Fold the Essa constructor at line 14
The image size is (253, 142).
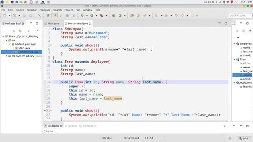[51, 82]
